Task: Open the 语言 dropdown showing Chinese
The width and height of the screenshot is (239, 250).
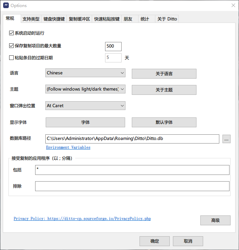Action: [x=85, y=73]
